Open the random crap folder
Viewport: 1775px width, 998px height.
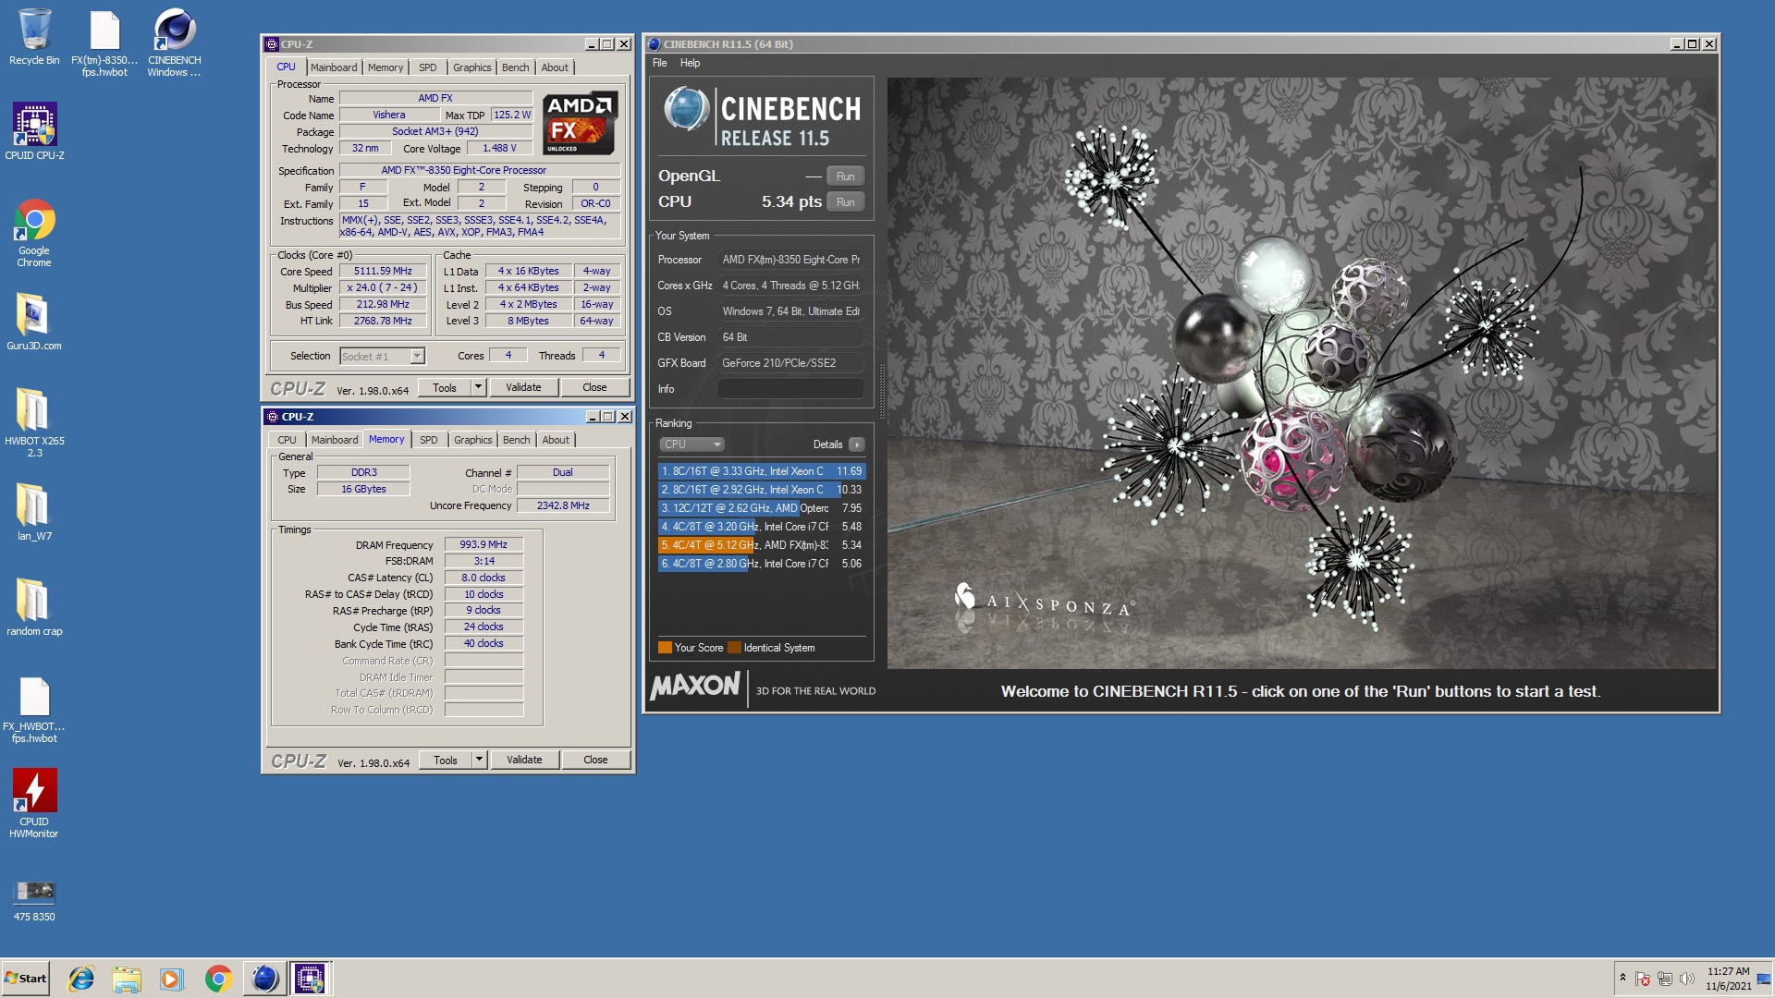click(x=34, y=606)
